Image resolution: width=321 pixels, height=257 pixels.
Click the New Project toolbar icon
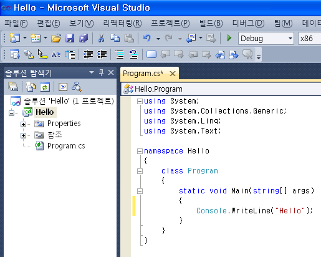tap(14, 38)
